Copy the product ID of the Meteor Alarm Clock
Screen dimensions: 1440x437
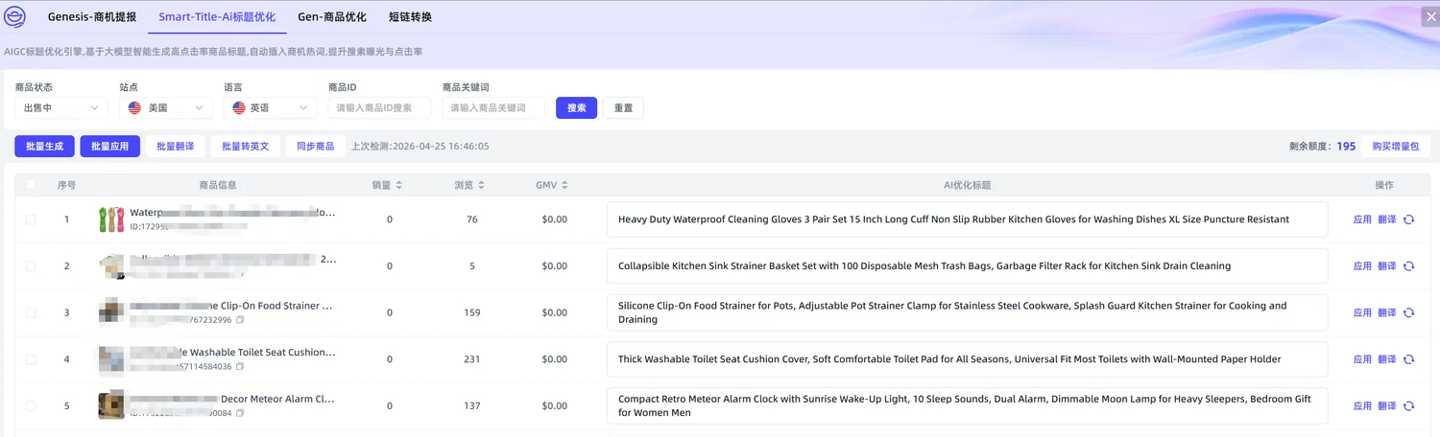[x=240, y=413]
